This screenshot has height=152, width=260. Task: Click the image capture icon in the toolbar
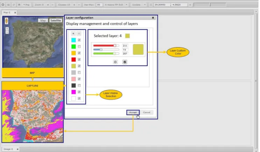click(x=8, y=5)
